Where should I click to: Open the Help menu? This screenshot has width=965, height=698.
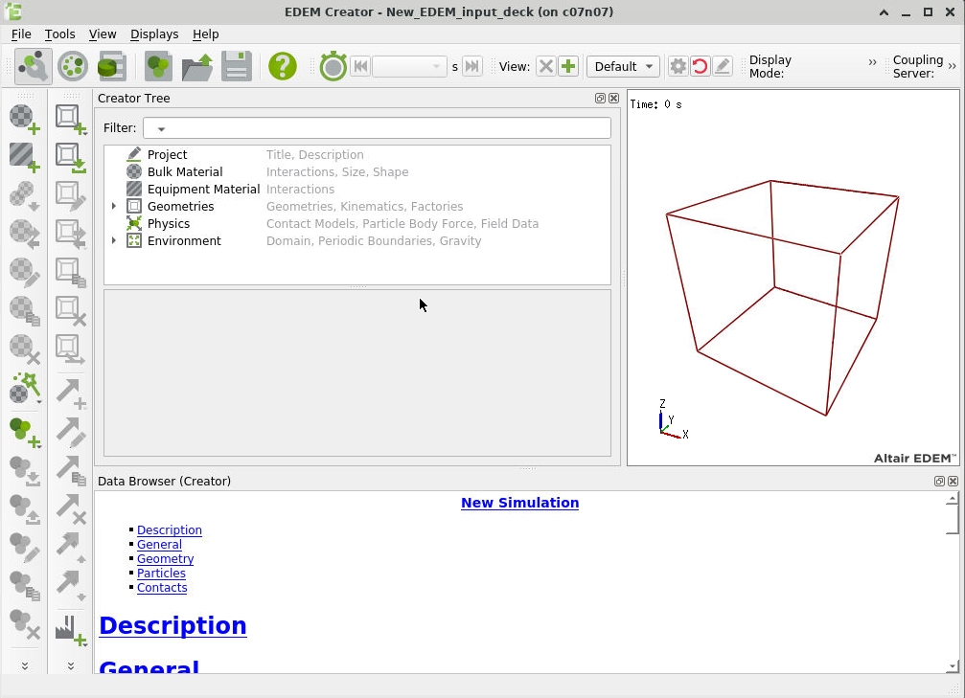(x=206, y=34)
